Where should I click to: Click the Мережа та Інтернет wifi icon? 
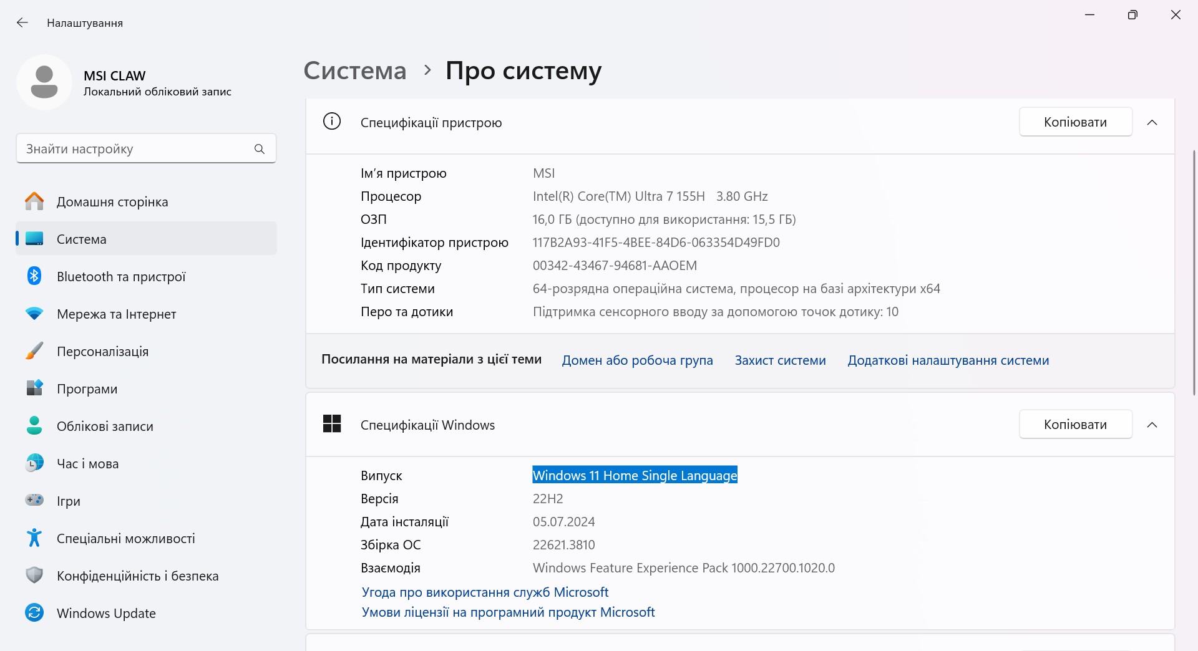34,314
